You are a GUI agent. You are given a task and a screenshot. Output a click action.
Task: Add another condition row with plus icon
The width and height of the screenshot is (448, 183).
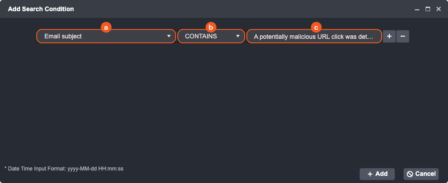(x=389, y=36)
